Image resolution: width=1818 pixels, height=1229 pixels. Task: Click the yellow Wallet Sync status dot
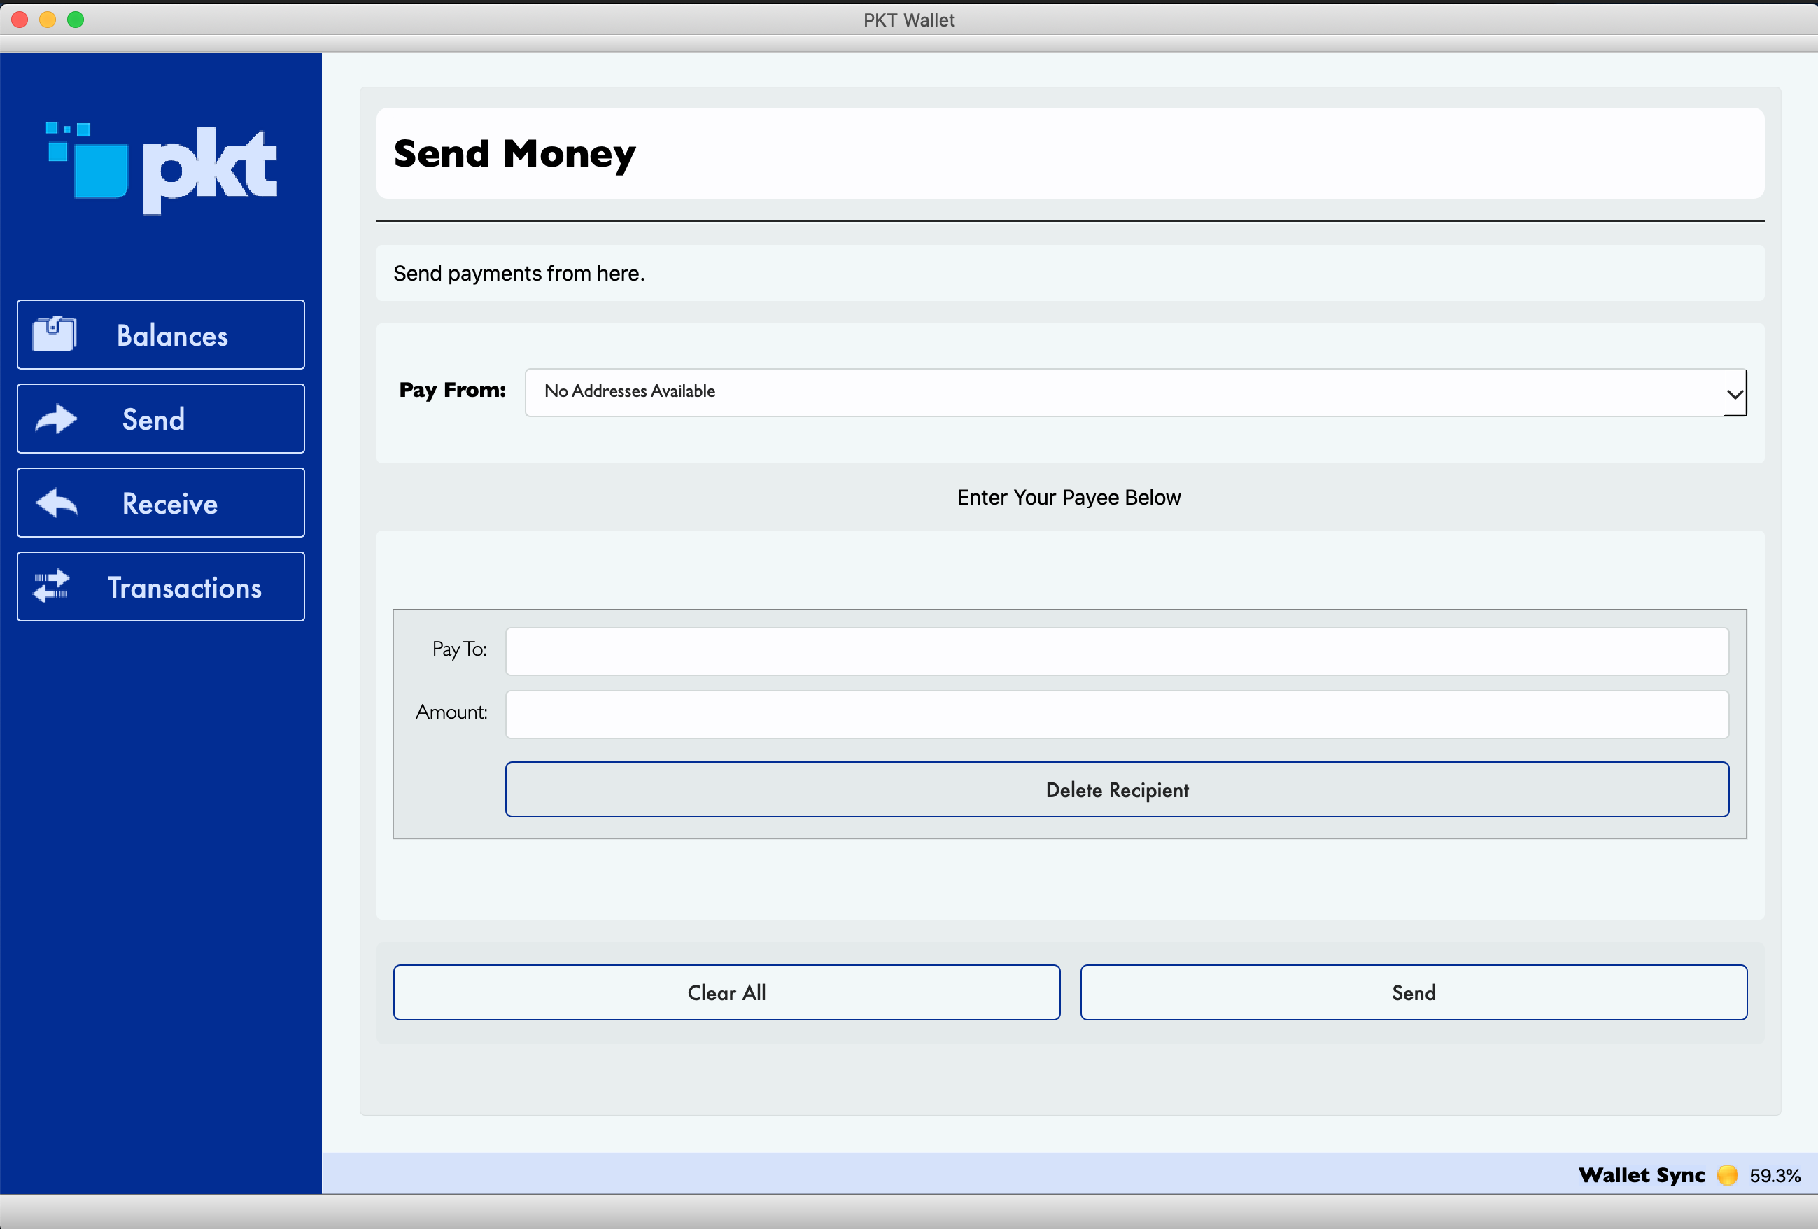1726,1175
